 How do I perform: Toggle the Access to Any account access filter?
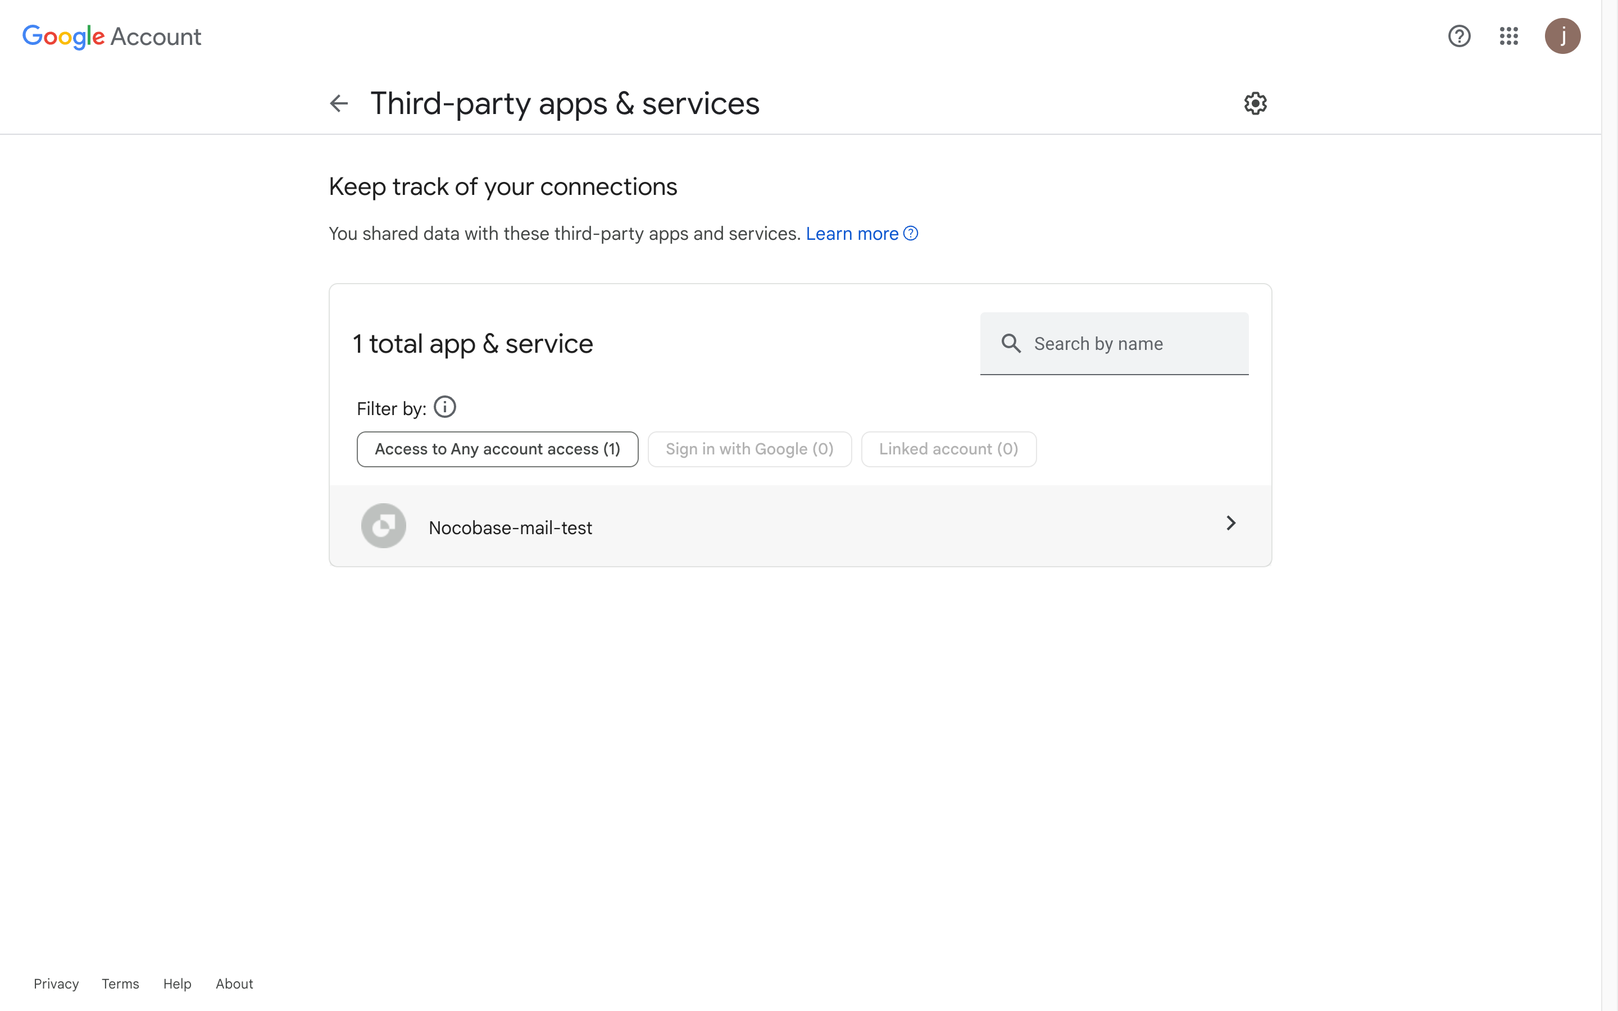497,449
